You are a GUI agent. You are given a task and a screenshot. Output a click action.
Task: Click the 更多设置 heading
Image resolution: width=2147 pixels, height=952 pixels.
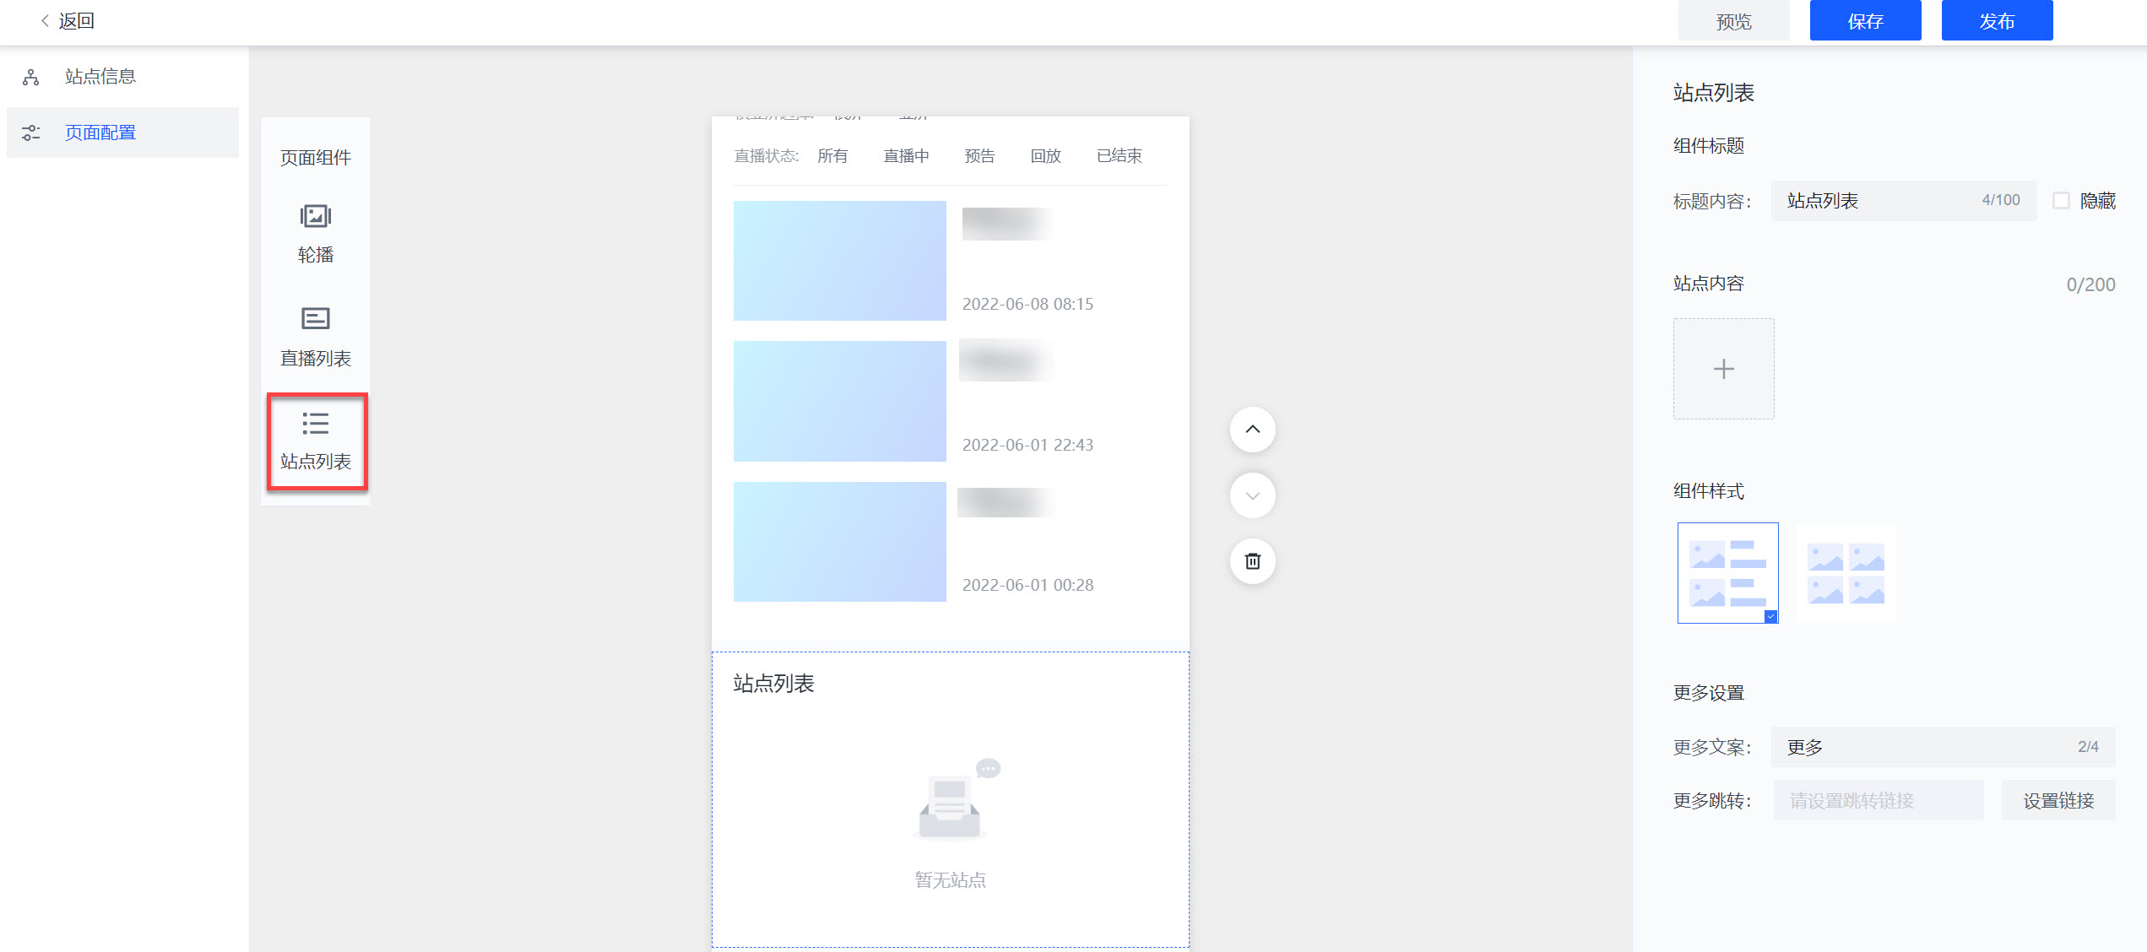pyautogui.click(x=1709, y=693)
